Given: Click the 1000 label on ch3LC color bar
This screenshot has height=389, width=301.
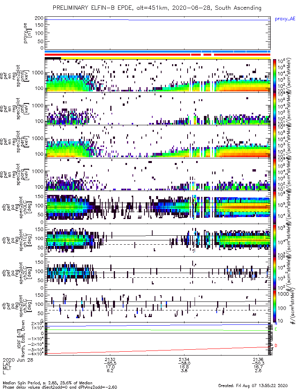Looking at the screenshot, I should click(283, 294).
